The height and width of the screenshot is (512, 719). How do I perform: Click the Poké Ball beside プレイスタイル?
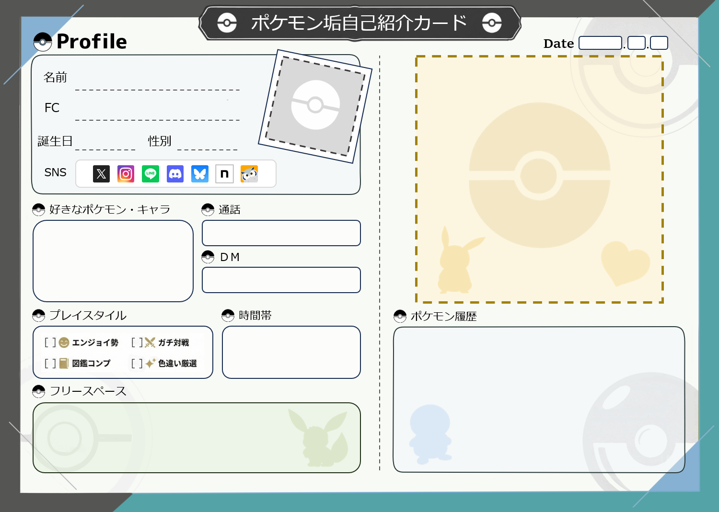point(38,316)
